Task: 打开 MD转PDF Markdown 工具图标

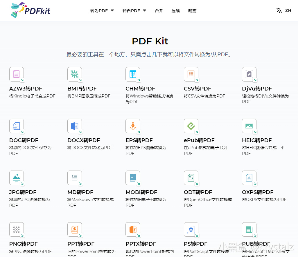Action: [75, 178]
